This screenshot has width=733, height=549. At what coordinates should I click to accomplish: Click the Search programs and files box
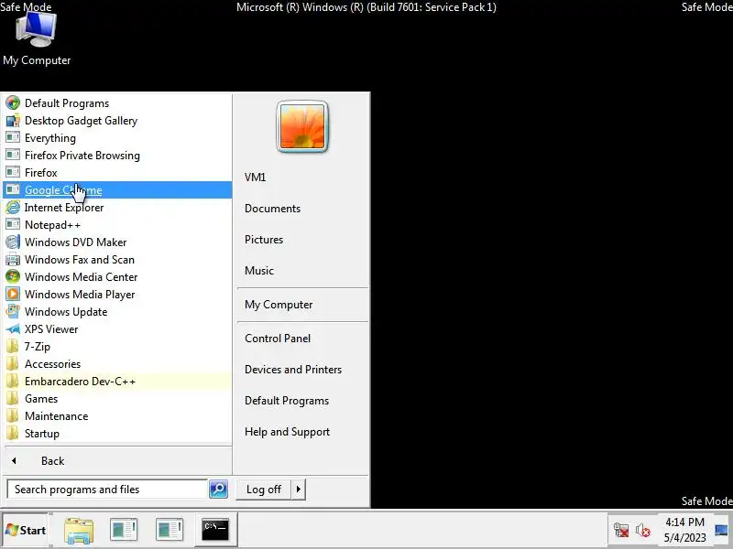(x=107, y=490)
